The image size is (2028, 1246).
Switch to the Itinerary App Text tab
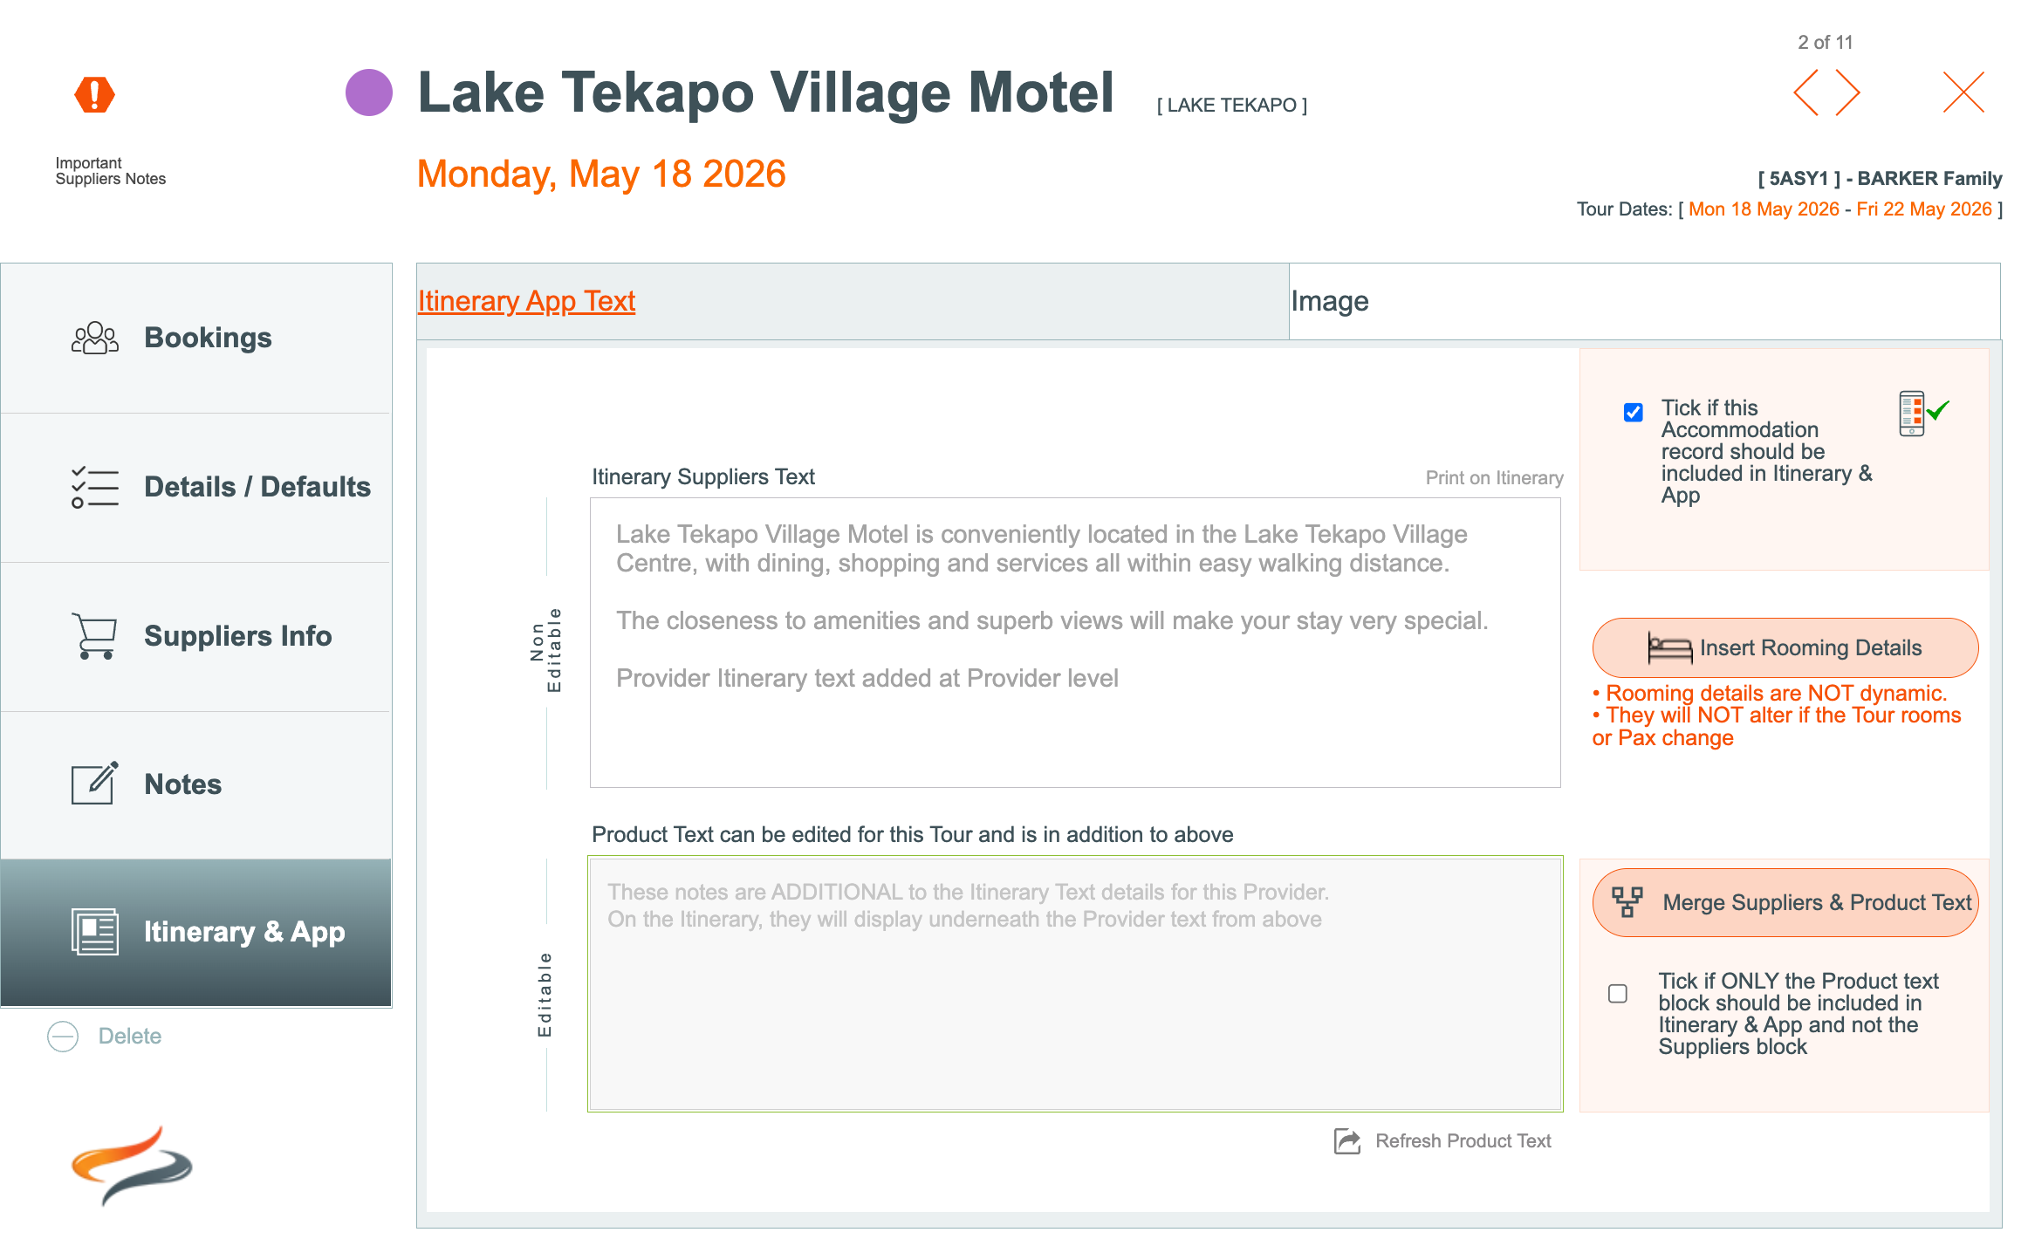point(526,301)
